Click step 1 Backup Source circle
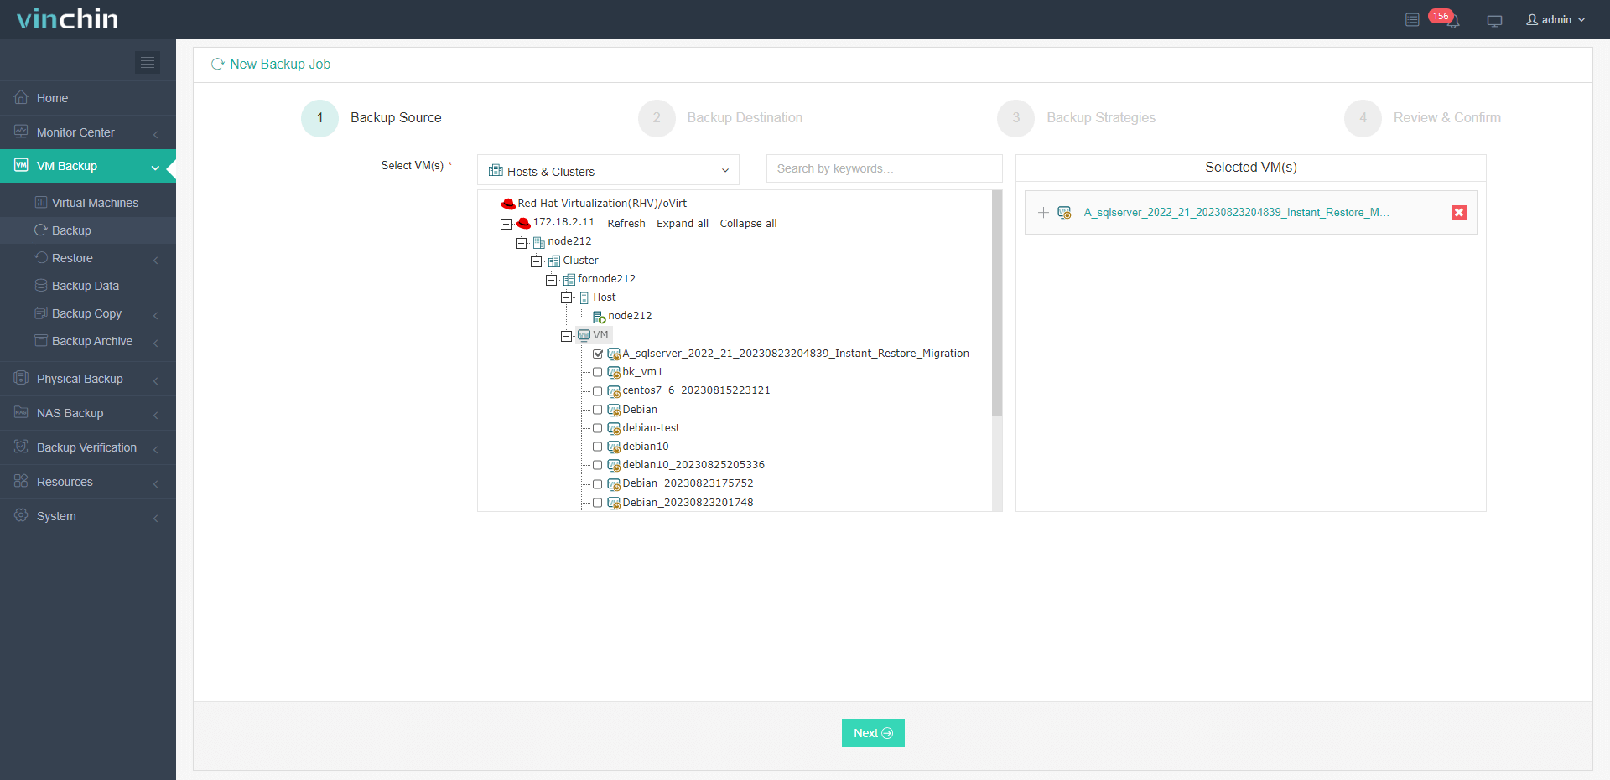The height and width of the screenshot is (780, 1610). [x=319, y=118]
